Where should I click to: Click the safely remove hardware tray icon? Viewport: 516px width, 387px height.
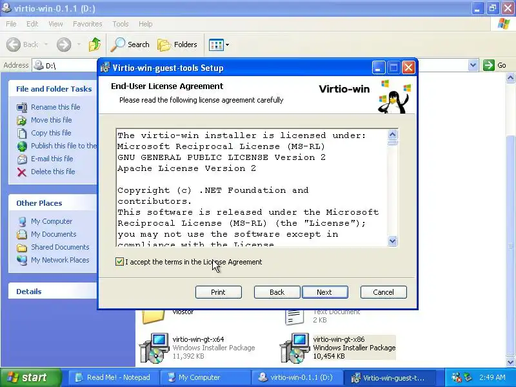468,377
